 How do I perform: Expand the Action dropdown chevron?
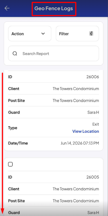[43, 33]
